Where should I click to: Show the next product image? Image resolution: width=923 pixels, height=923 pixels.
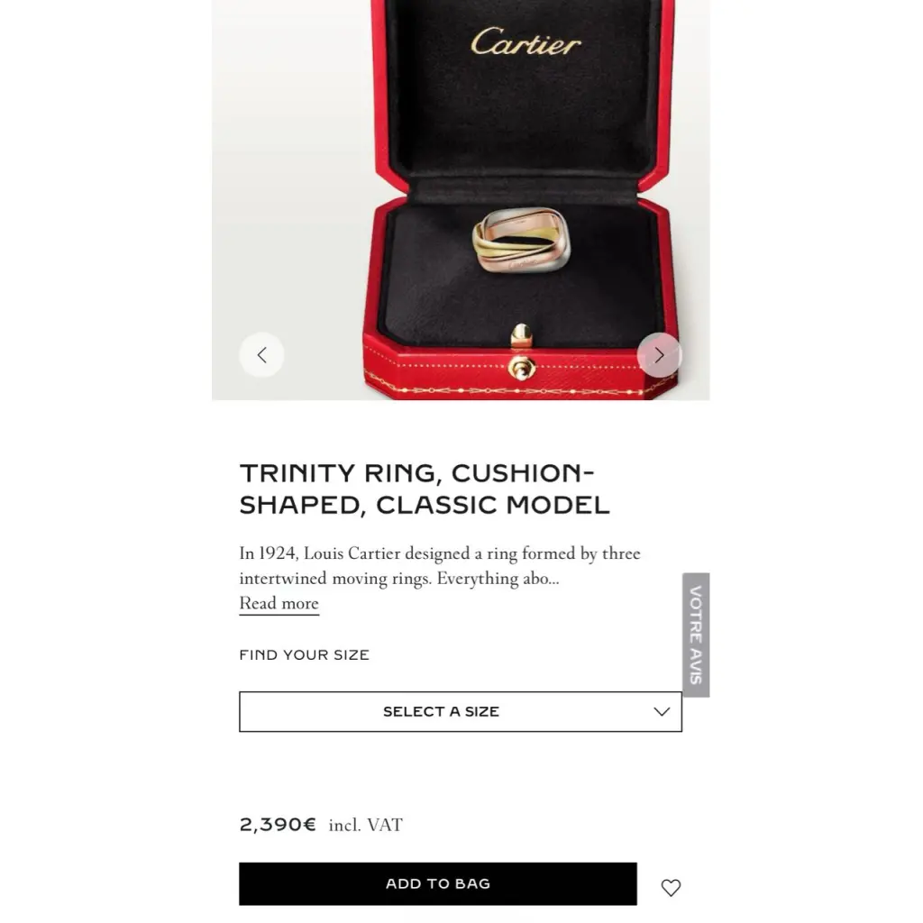pos(659,355)
